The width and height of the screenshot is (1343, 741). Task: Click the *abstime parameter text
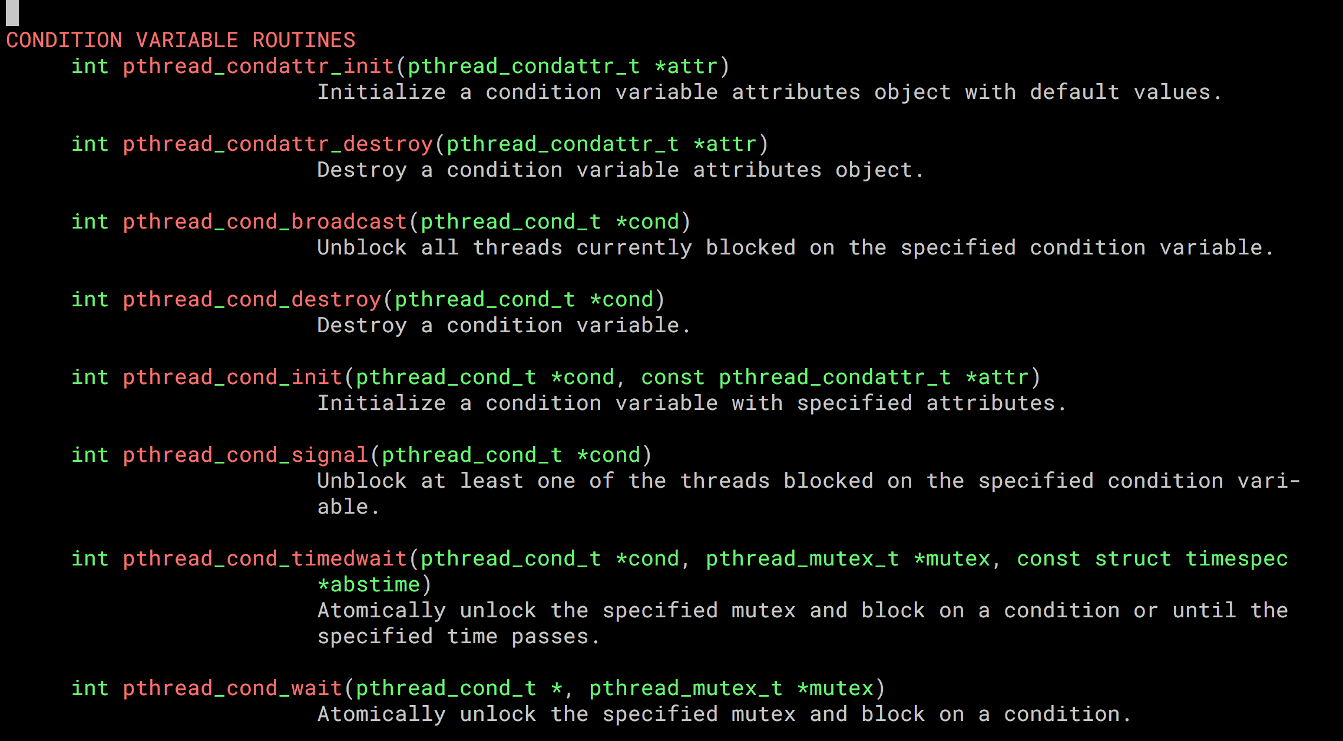coord(369,584)
